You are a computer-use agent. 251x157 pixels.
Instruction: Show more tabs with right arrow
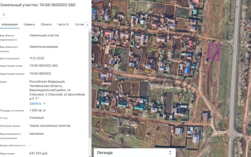[88, 25]
